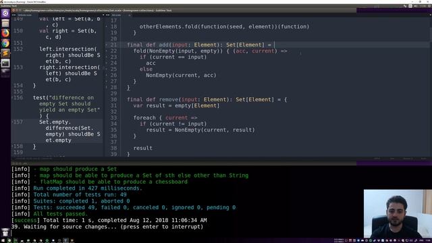The width and height of the screenshot is (432, 243).
Task: Close the Sublime Text window with red button
Action: [13, 11]
